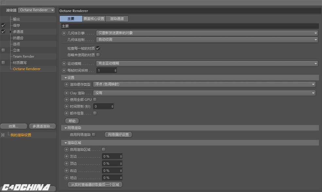Open the 渲染缓存类型 dropdown
322x192 pixels.
[x=205, y=84]
